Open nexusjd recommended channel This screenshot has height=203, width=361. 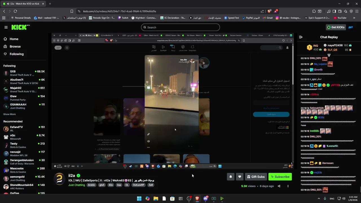pos(24,154)
